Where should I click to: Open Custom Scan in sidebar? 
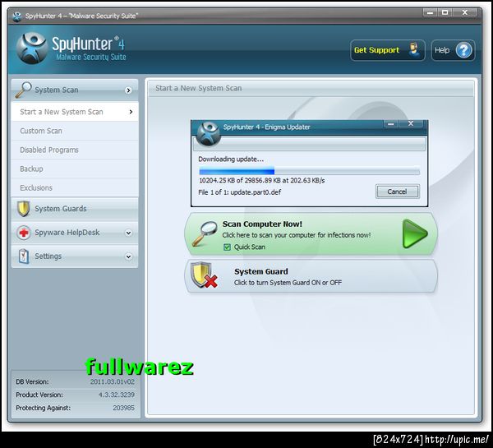coord(75,131)
